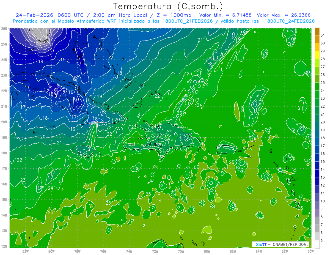Viewport: 330px width, 255px height.
Task: Click the color bar label '10'
Action: point(323,201)
